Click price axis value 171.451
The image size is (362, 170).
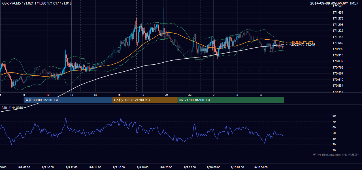tap(338, 12)
